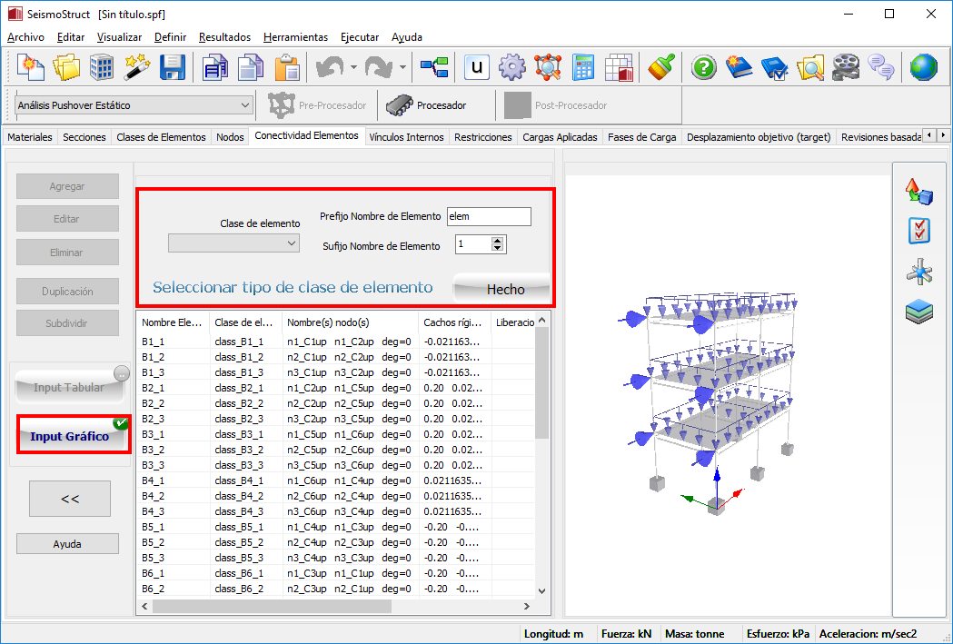This screenshot has width=953, height=644.
Task: Click the Prefijo Nombre de Elemento field
Action: [x=488, y=216]
